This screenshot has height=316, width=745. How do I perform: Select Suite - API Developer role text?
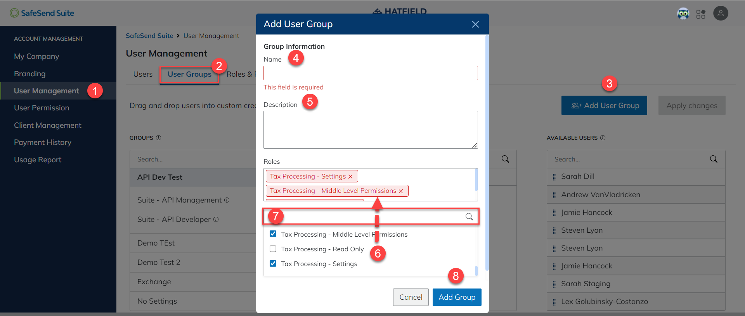(x=174, y=220)
